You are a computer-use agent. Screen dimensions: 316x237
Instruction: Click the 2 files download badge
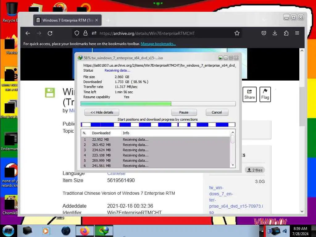coord(255,170)
